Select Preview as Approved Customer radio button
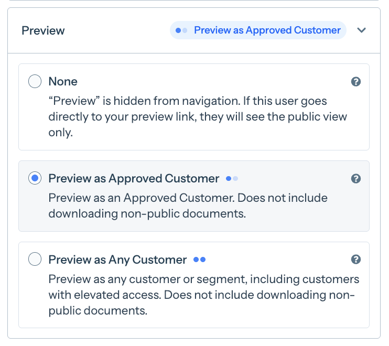Screen dimensions: 389x346 [35, 178]
